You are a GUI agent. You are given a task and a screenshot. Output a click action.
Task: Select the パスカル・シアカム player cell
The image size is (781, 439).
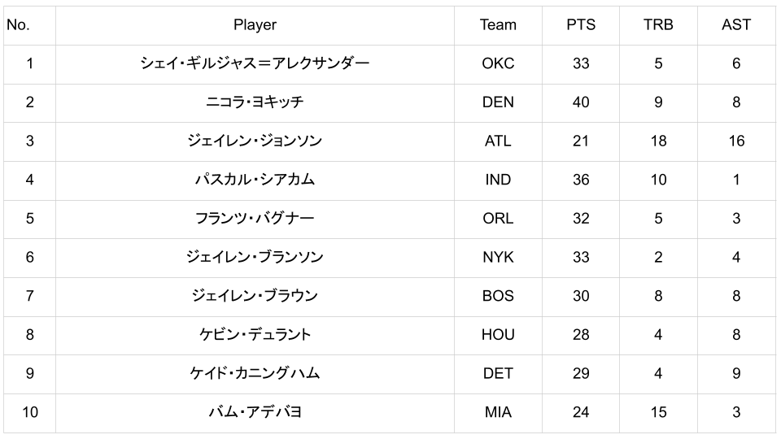255,180
